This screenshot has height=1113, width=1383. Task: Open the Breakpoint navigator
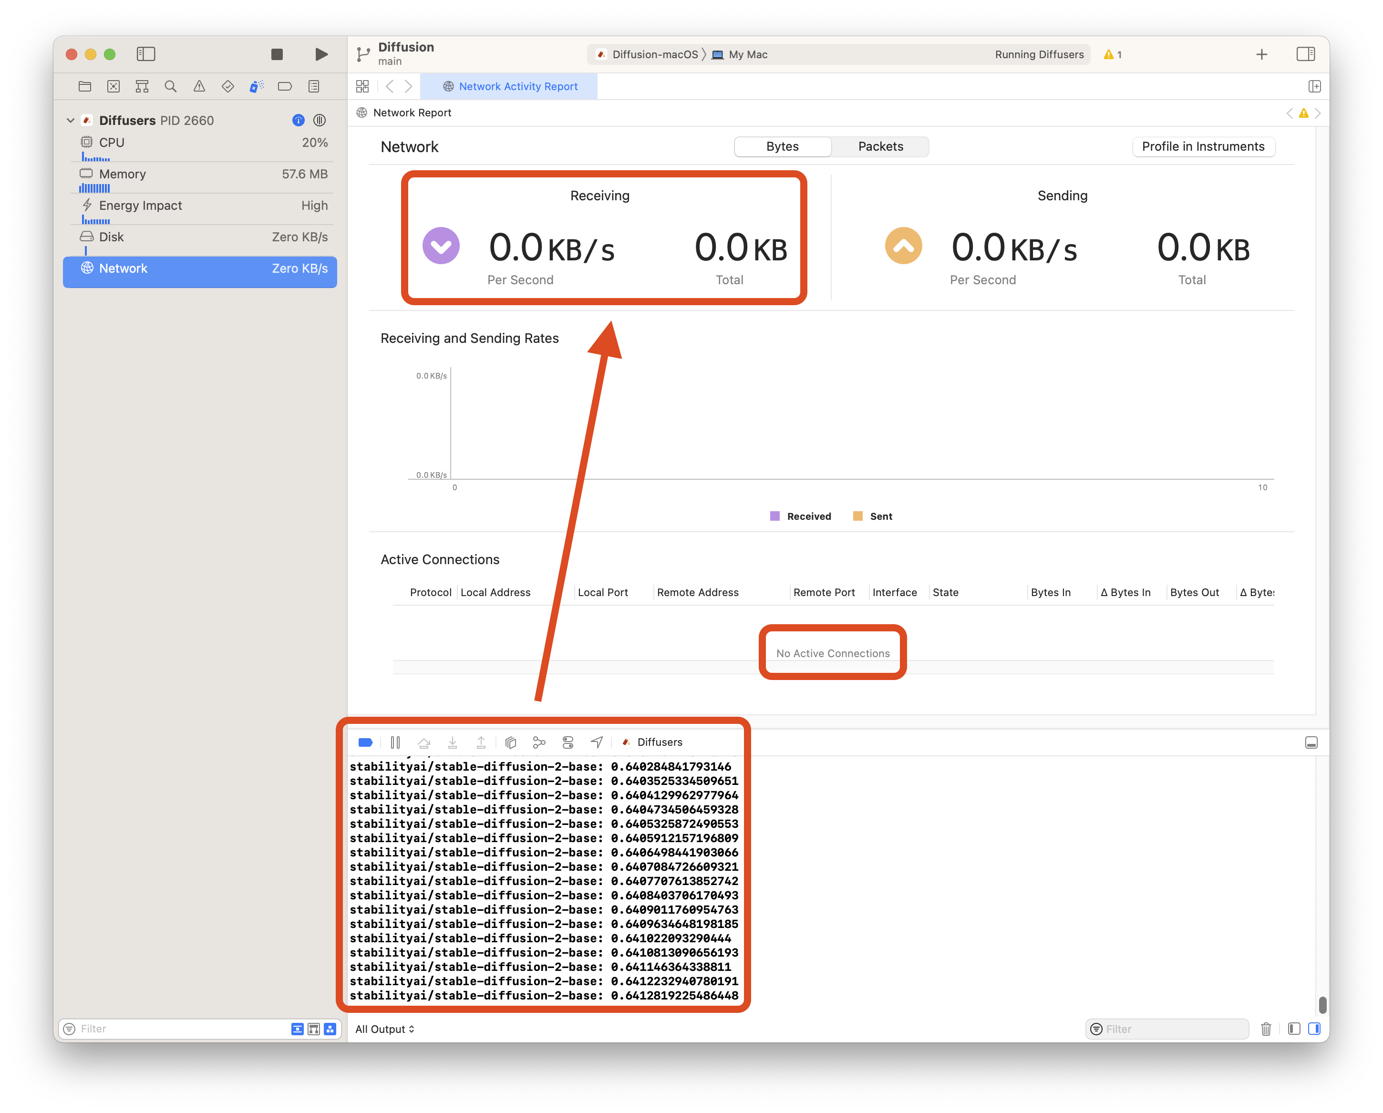285,86
